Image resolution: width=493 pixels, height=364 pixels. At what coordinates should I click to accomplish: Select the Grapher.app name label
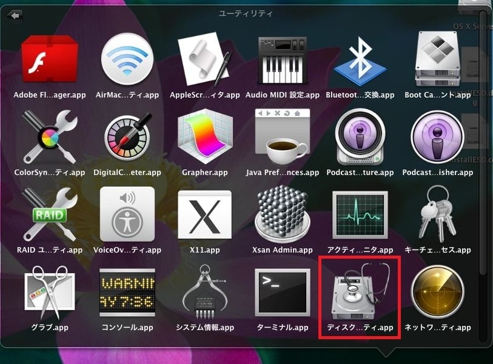point(205,172)
